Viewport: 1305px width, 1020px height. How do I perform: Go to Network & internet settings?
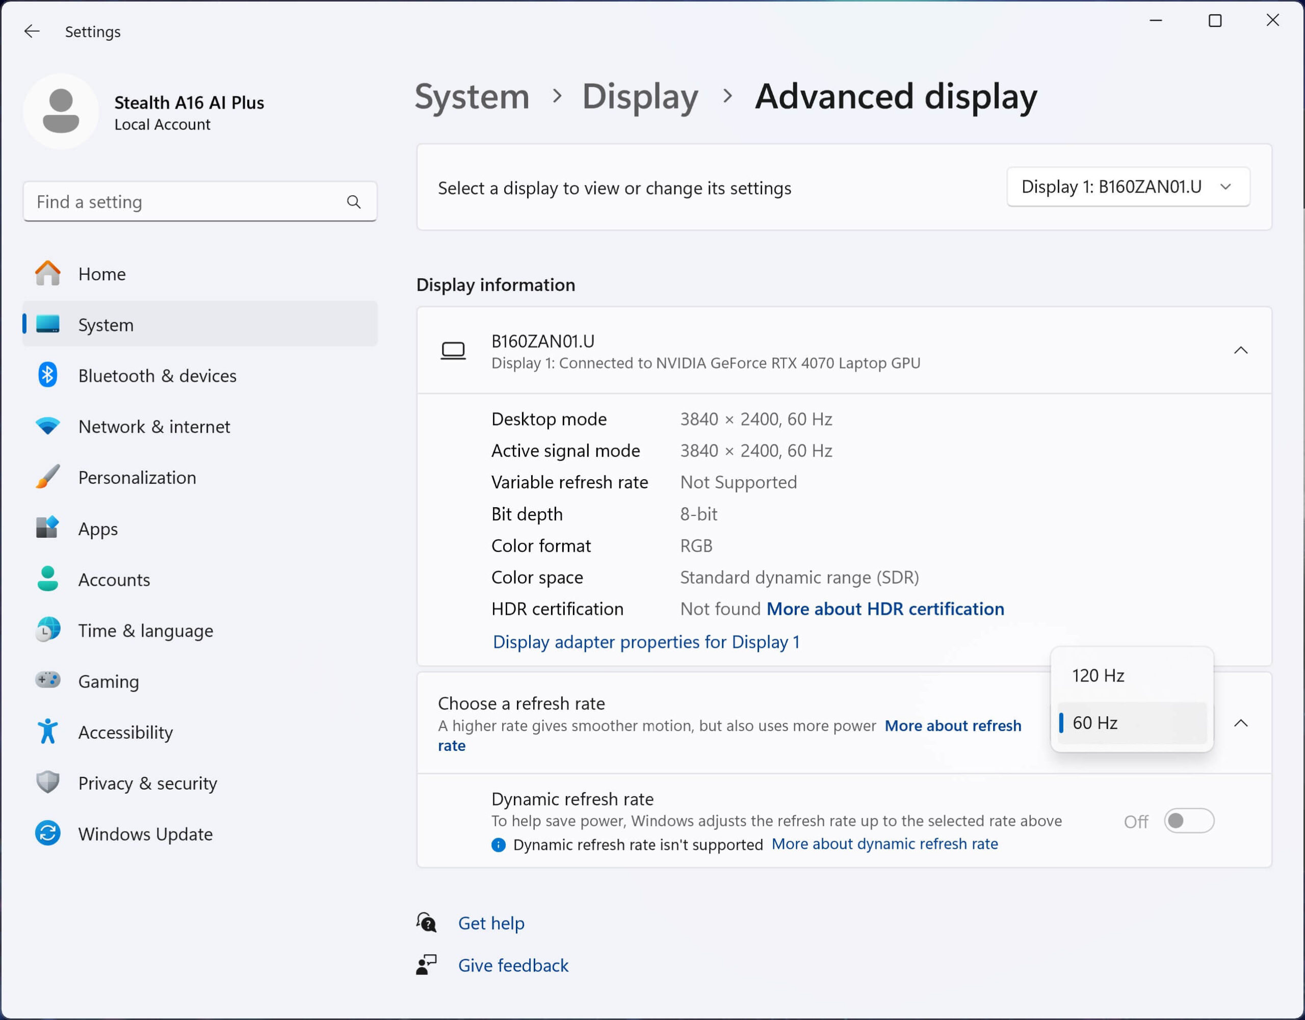pyautogui.click(x=200, y=427)
